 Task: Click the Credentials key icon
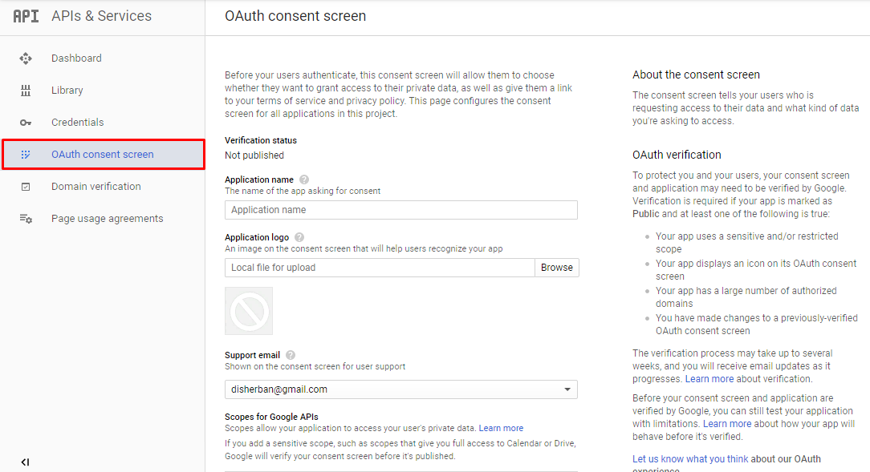tap(26, 123)
